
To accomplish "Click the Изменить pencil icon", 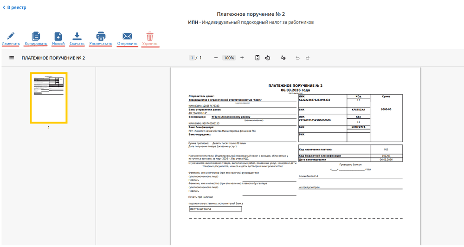I will pyautogui.click(x=11, y=36).
